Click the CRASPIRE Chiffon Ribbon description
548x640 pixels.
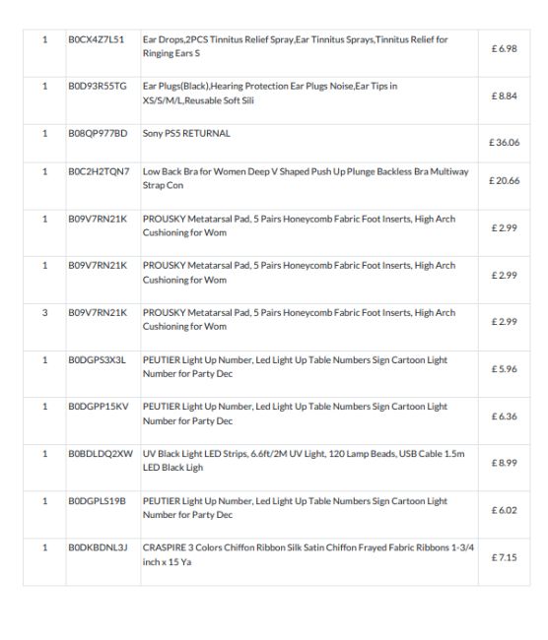(x=308, y=554)
